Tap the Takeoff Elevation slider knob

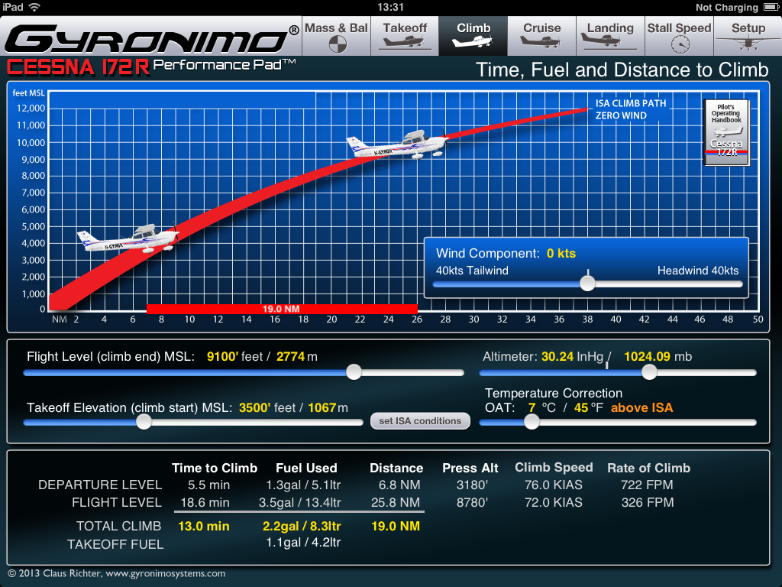coord(144,422)
